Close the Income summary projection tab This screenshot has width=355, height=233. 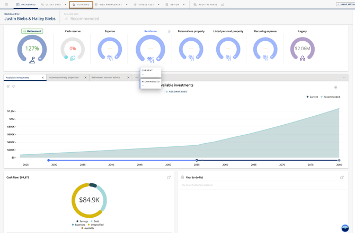(86, 78)
